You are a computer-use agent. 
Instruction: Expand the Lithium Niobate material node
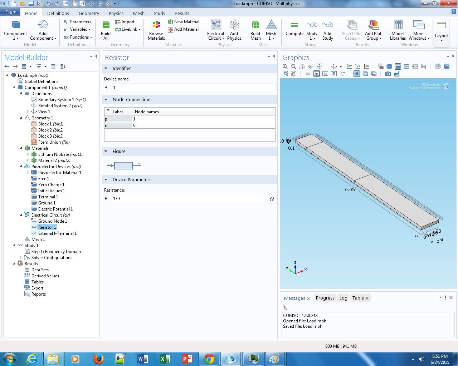[28, 154]
